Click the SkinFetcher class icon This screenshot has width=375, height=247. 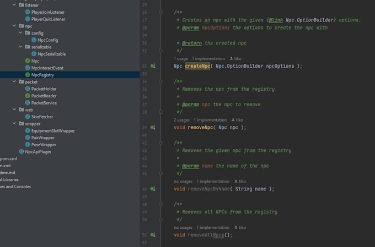(x=28, y=117)
